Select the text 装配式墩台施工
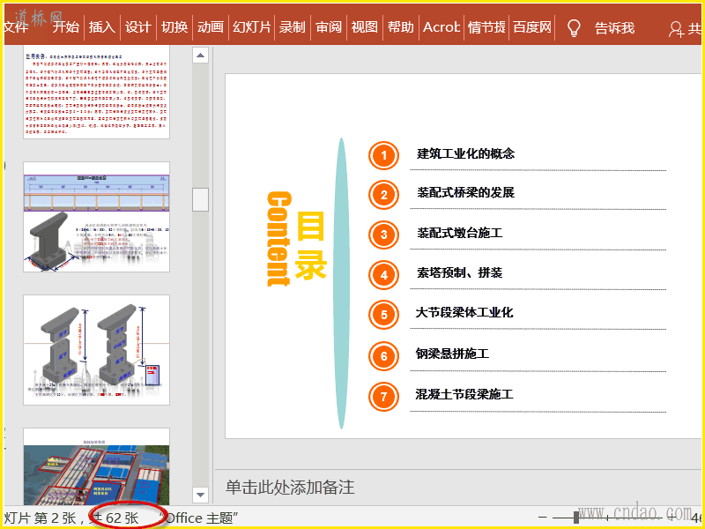The height and width of the screenshot is (529, 705). (459, 233)
